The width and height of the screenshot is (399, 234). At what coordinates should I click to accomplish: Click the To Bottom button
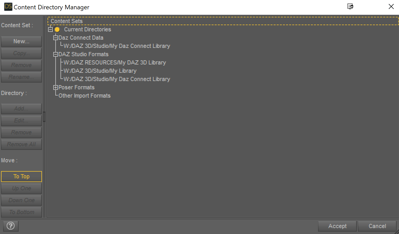[x=21, y=212]
